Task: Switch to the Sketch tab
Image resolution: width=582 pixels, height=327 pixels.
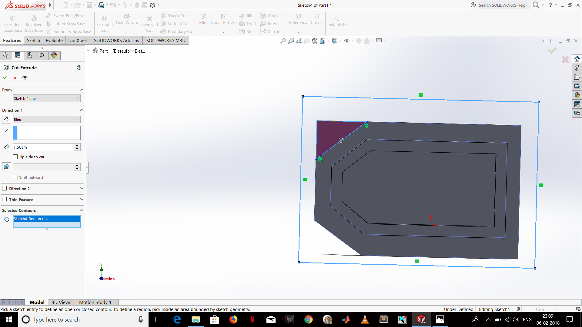Action: click(33, 41)
